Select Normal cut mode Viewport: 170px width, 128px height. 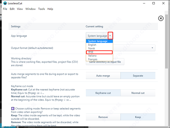tap(138, 93)
